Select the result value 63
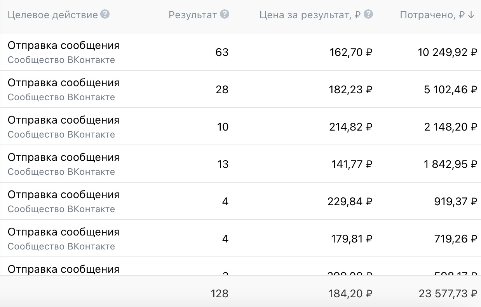Image resolution: width=481 pixels, height=307 pixels. click(x=222, y=52)
